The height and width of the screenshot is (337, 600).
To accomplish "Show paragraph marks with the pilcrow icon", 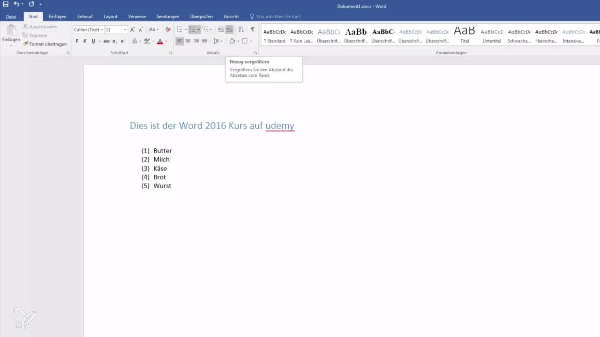I will 253,29.
